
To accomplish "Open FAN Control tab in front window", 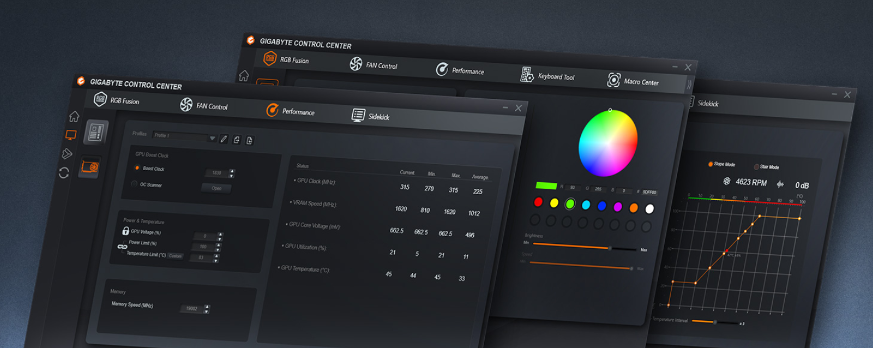I will (x=203, y=105).
